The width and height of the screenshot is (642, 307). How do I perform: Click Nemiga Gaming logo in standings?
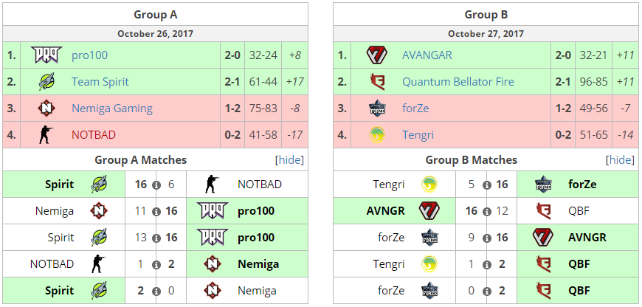pyautogui.click(x=46, y=108)
